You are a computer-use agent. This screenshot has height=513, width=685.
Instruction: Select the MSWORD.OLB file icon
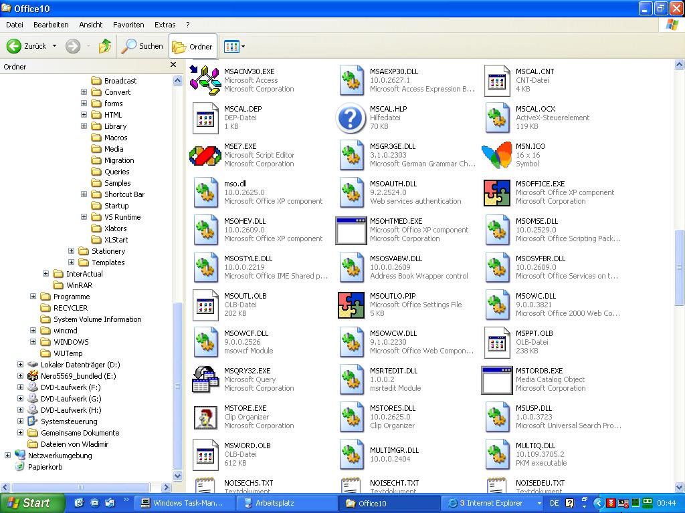(205, 454)
